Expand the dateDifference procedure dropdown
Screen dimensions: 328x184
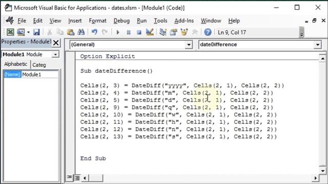point(318,44)
